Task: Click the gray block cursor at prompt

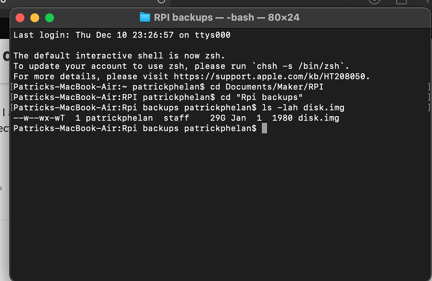Action: coord(264,128)
